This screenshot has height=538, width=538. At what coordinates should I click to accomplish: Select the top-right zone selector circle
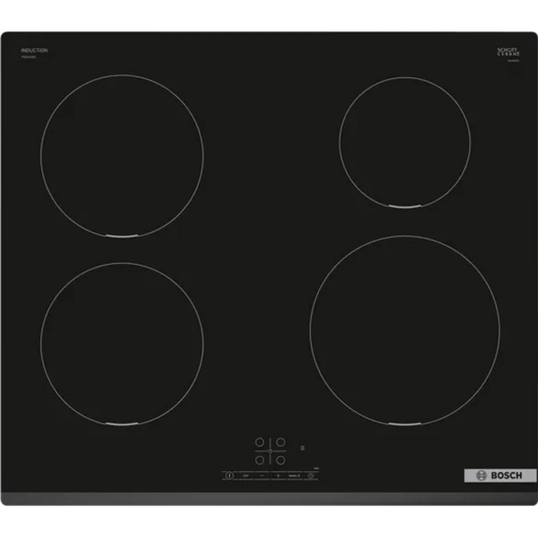[281, 442]
